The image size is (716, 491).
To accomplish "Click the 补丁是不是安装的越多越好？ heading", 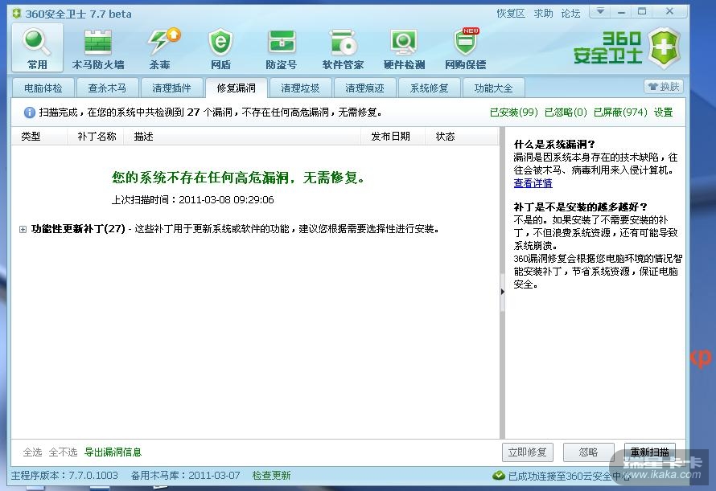I will (x=580, y=207).
